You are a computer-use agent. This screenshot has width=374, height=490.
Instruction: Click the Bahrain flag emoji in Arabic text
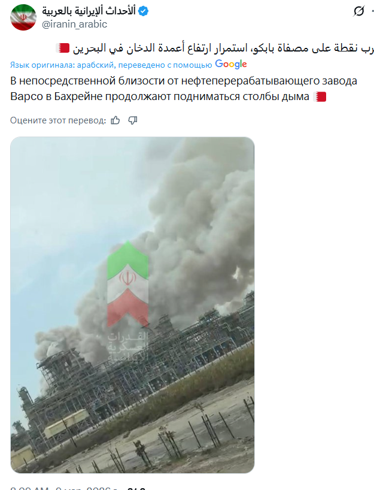[63, 49]
